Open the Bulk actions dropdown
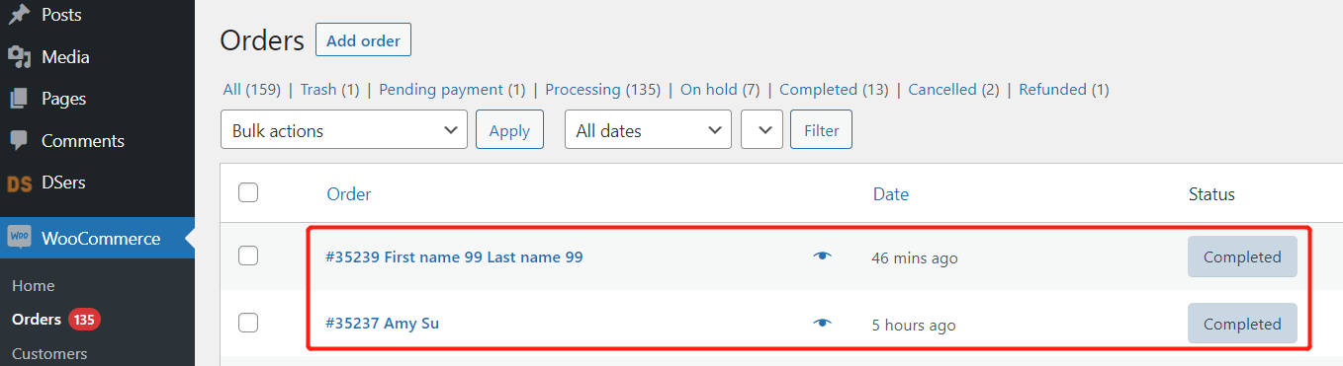Screen dimensions: 1343x366 click(344, 129)
